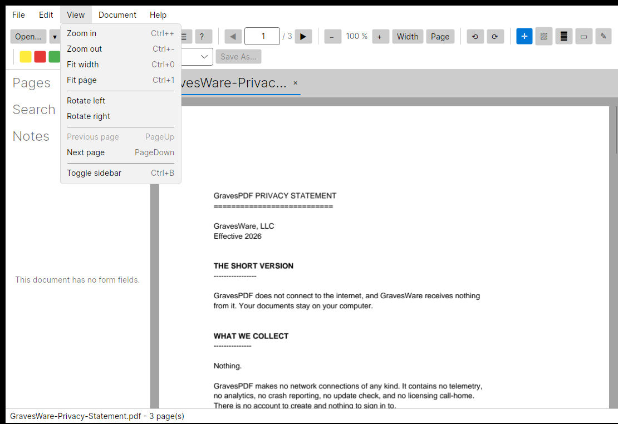Click the 100 % zoom level value

[x=356, y=36]
